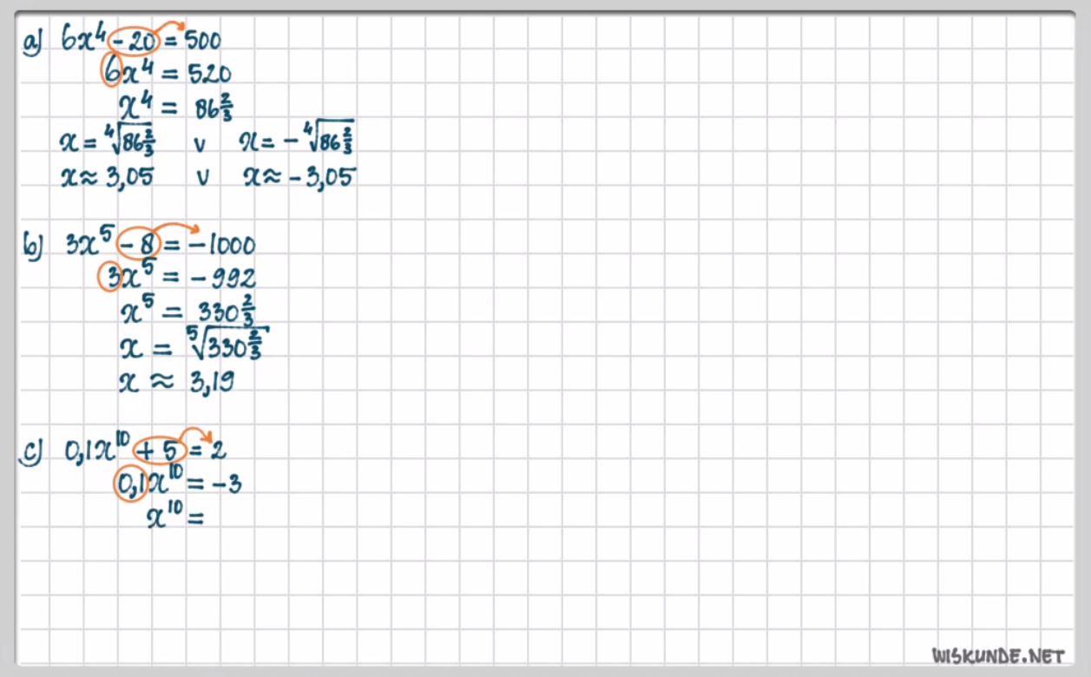The image size is (1091, 677).
Task: Click the circled 0,1 in problem c
Action: click(x=131, y=484)
